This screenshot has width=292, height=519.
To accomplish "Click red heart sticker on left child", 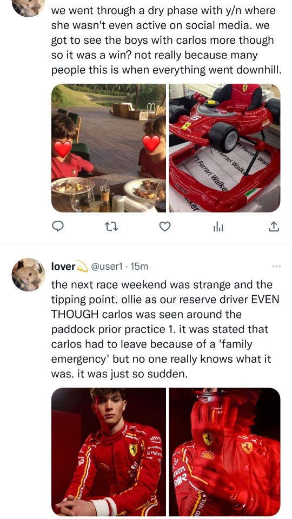I will point(63,149).
